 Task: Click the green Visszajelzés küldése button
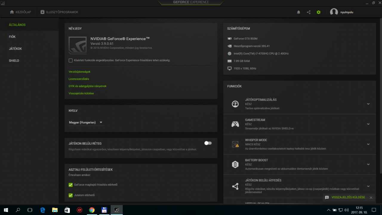click(348, 197)
